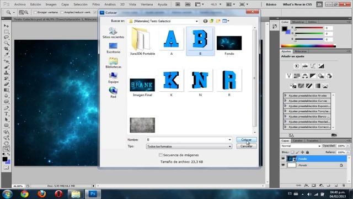353x199 pixels.
Task: Select the Move tool in the toolbox
Action: click(x=6, y=26)
